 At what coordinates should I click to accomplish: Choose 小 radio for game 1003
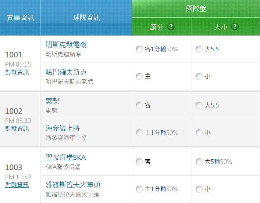click(199, 189)
